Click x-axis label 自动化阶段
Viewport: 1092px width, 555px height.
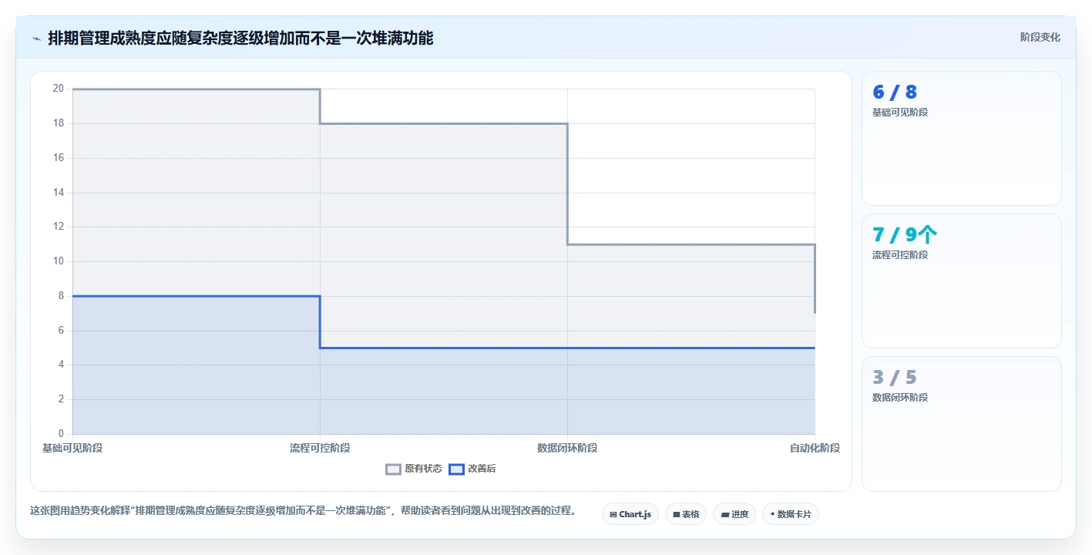815,448
